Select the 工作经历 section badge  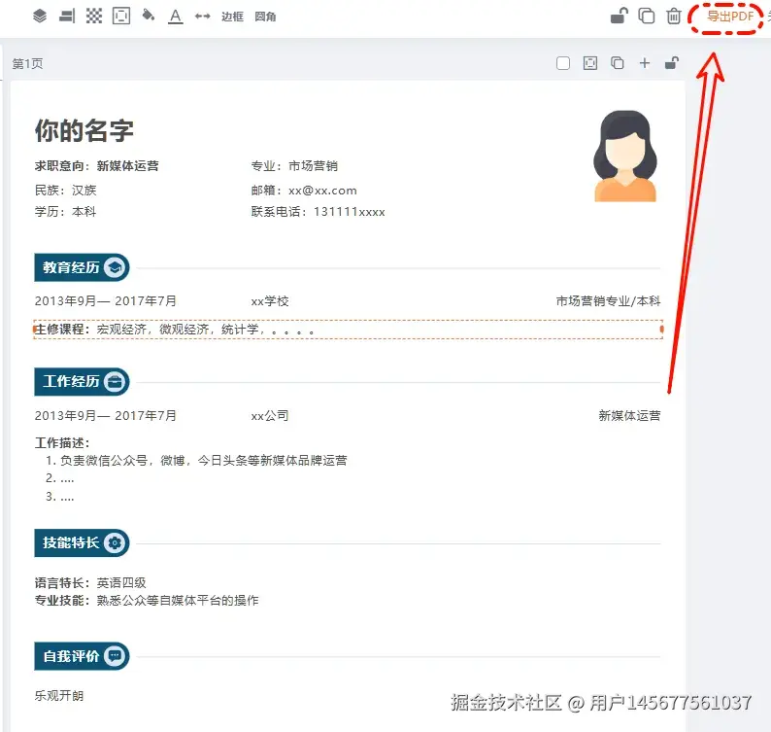click(83, 381)
